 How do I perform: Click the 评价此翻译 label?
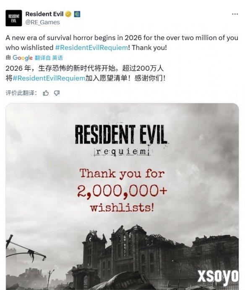coord(21,93)
